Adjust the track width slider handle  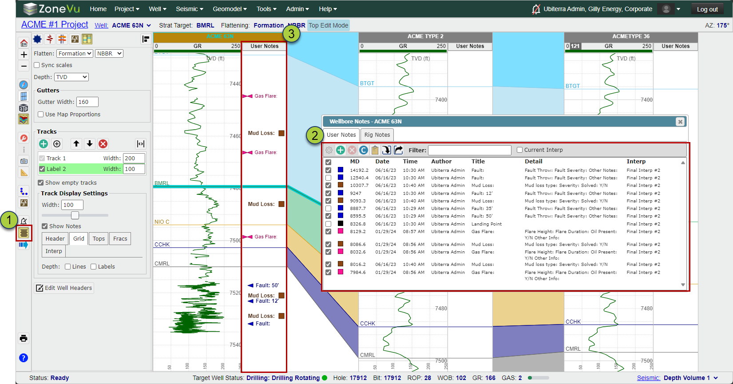75,215
